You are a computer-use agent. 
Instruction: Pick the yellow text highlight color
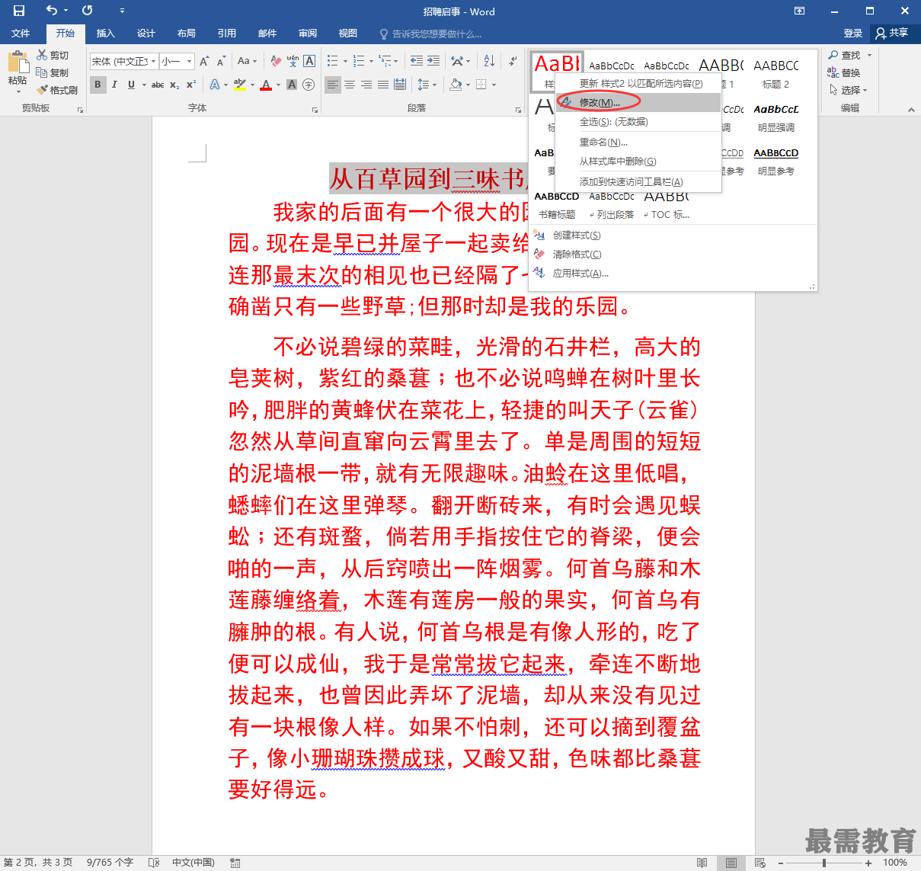coord(240,85)
